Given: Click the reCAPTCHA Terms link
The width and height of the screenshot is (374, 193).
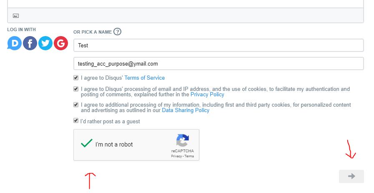Looking at the screenshot, I should [x=189, y=156].
